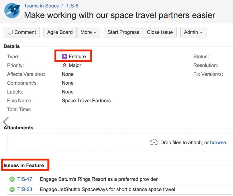
Task: Click the left chevron arrow at the panel edge
Action: coord(6,122)
